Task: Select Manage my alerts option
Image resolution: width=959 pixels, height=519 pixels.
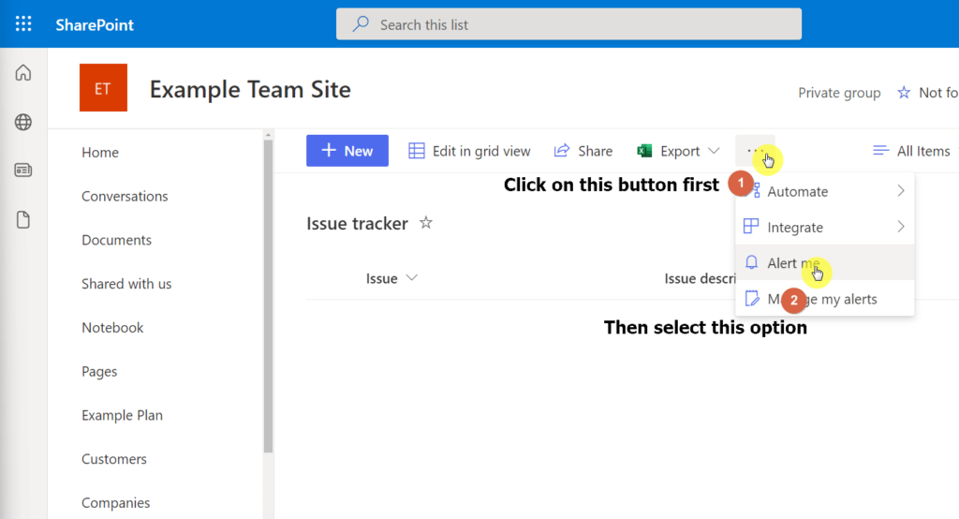Action: (x=824, y=299)
